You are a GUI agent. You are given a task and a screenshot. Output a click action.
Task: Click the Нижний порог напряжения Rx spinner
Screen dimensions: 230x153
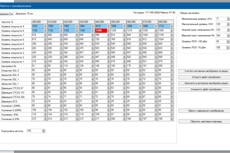pyautogui.click(x=228, y=30)
